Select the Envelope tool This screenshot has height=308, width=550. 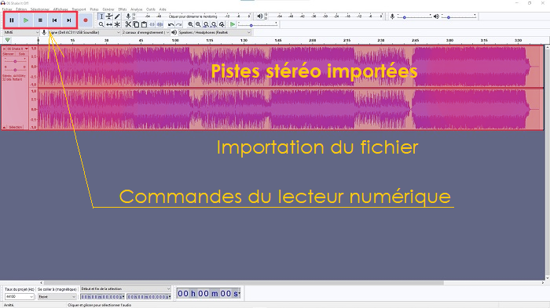point(109,16)
